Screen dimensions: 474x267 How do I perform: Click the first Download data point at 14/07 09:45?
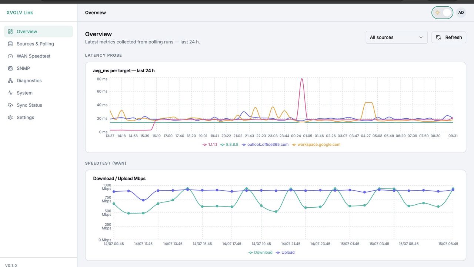coord(114,204)
